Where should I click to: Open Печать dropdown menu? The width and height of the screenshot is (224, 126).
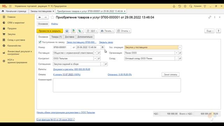tap(107, 31)
